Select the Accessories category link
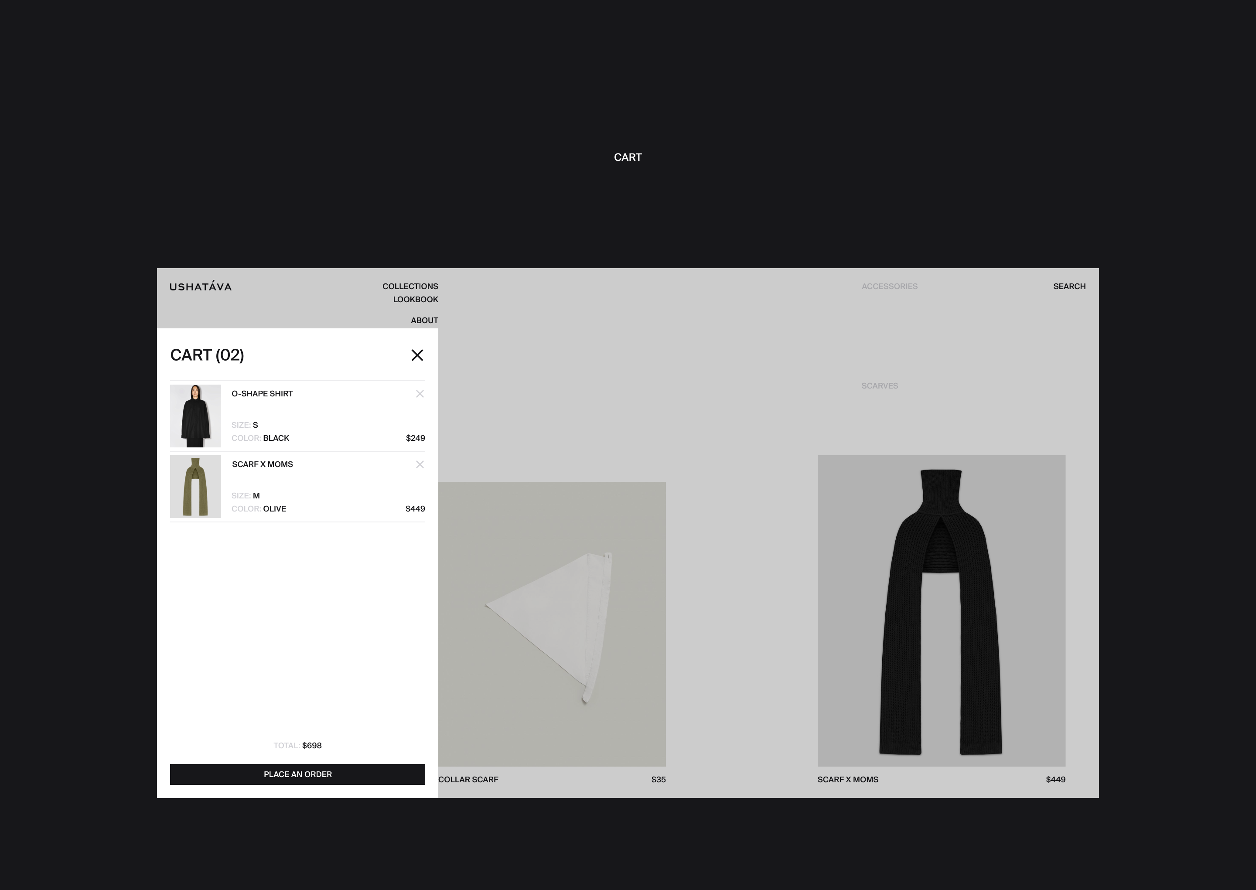 (x=889, y=286)
